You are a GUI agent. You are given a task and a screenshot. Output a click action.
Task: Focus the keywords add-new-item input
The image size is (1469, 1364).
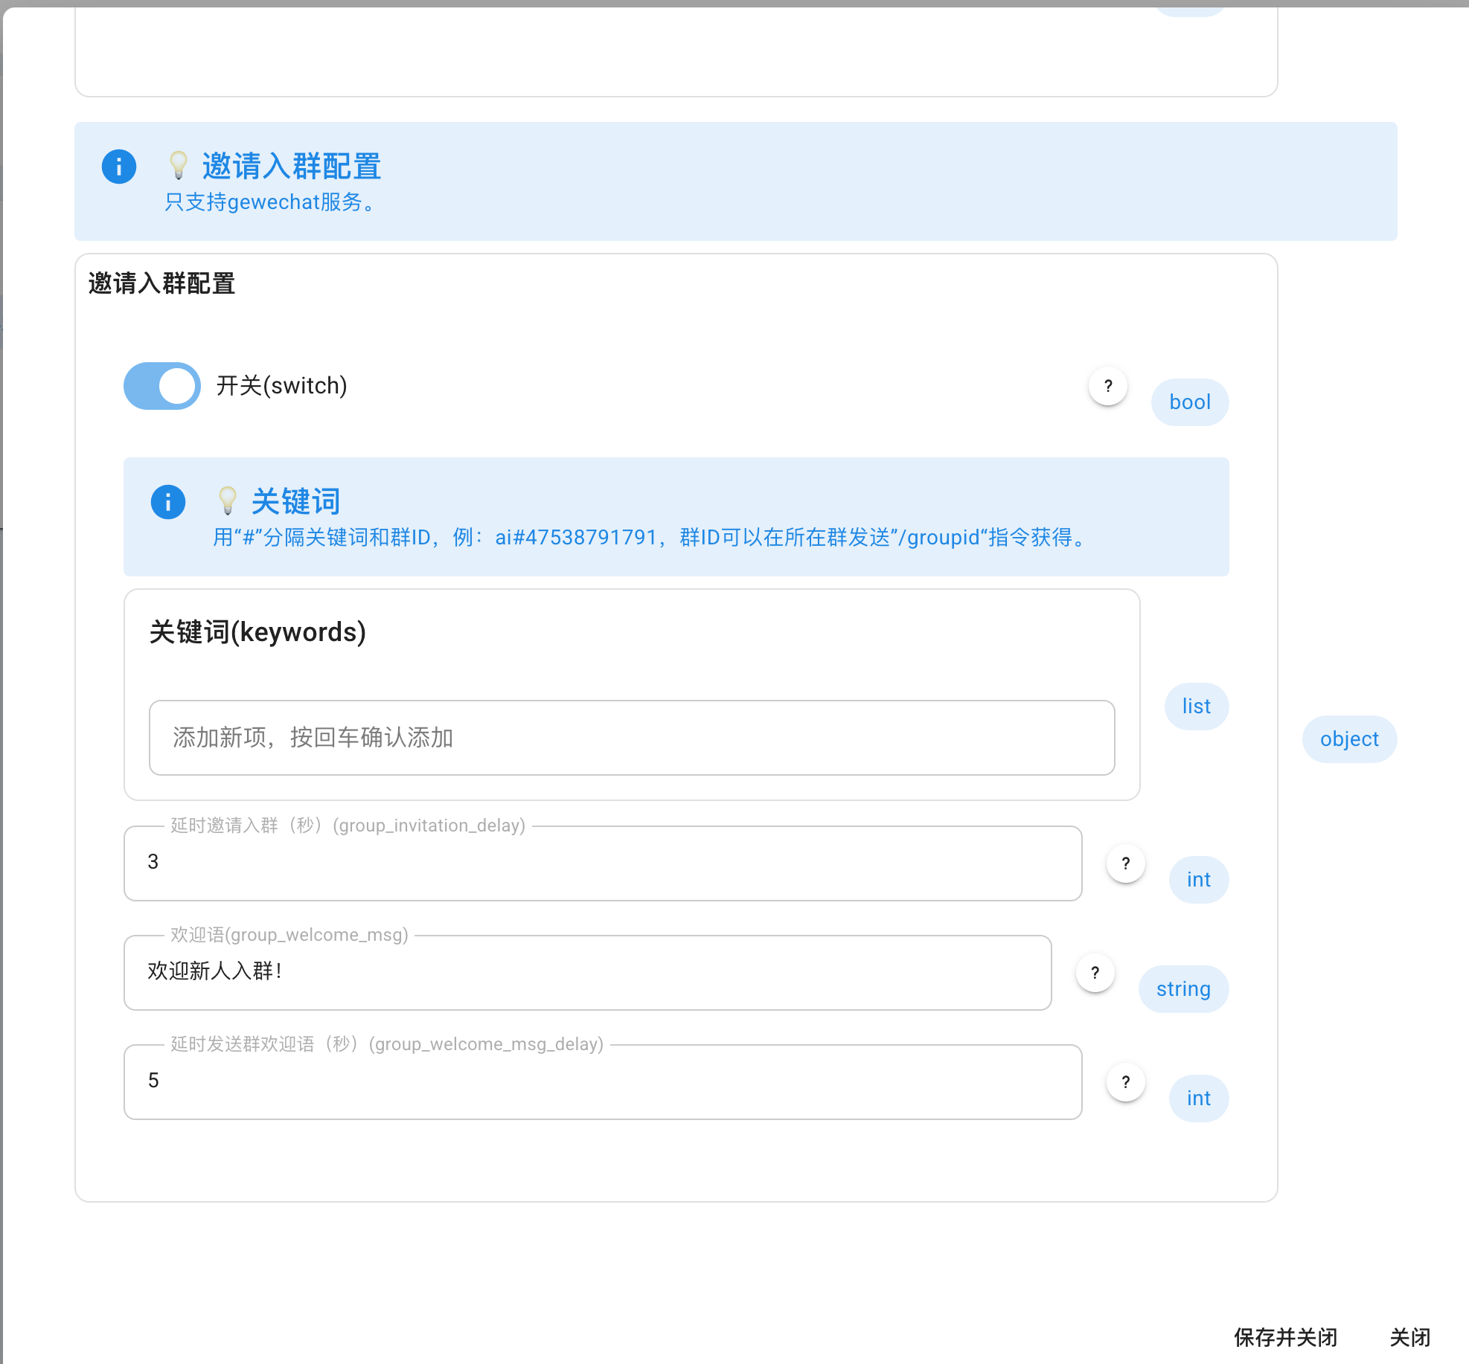click(631, 738)
